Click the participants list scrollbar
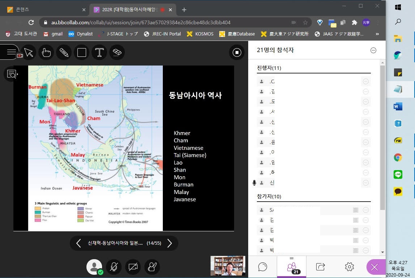415x278 pixels. pos(382,138)
